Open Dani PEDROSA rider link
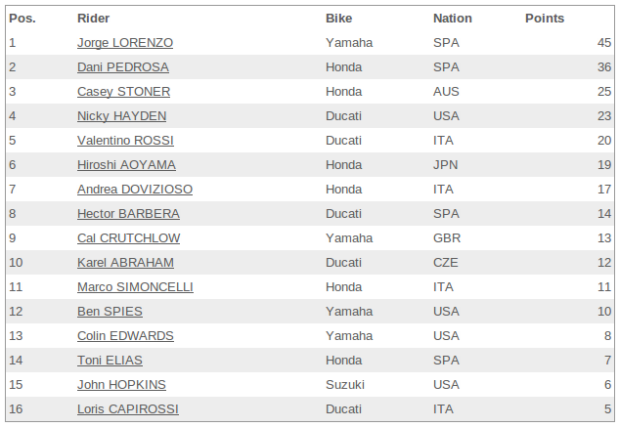This screenshot has height=427, width=619. (123, 67)
